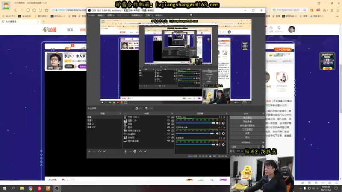Open 属性 properties for selected source

tap(139, 108)
